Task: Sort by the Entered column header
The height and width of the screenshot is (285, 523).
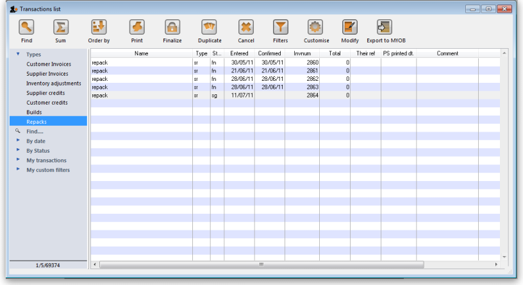Action: coord(239,53)
